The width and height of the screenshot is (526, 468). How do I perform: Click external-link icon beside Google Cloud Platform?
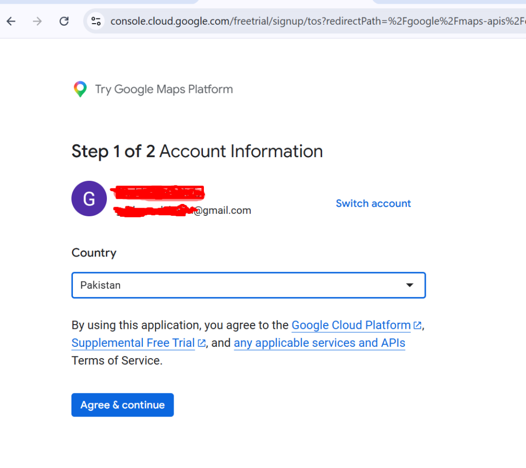418,326
